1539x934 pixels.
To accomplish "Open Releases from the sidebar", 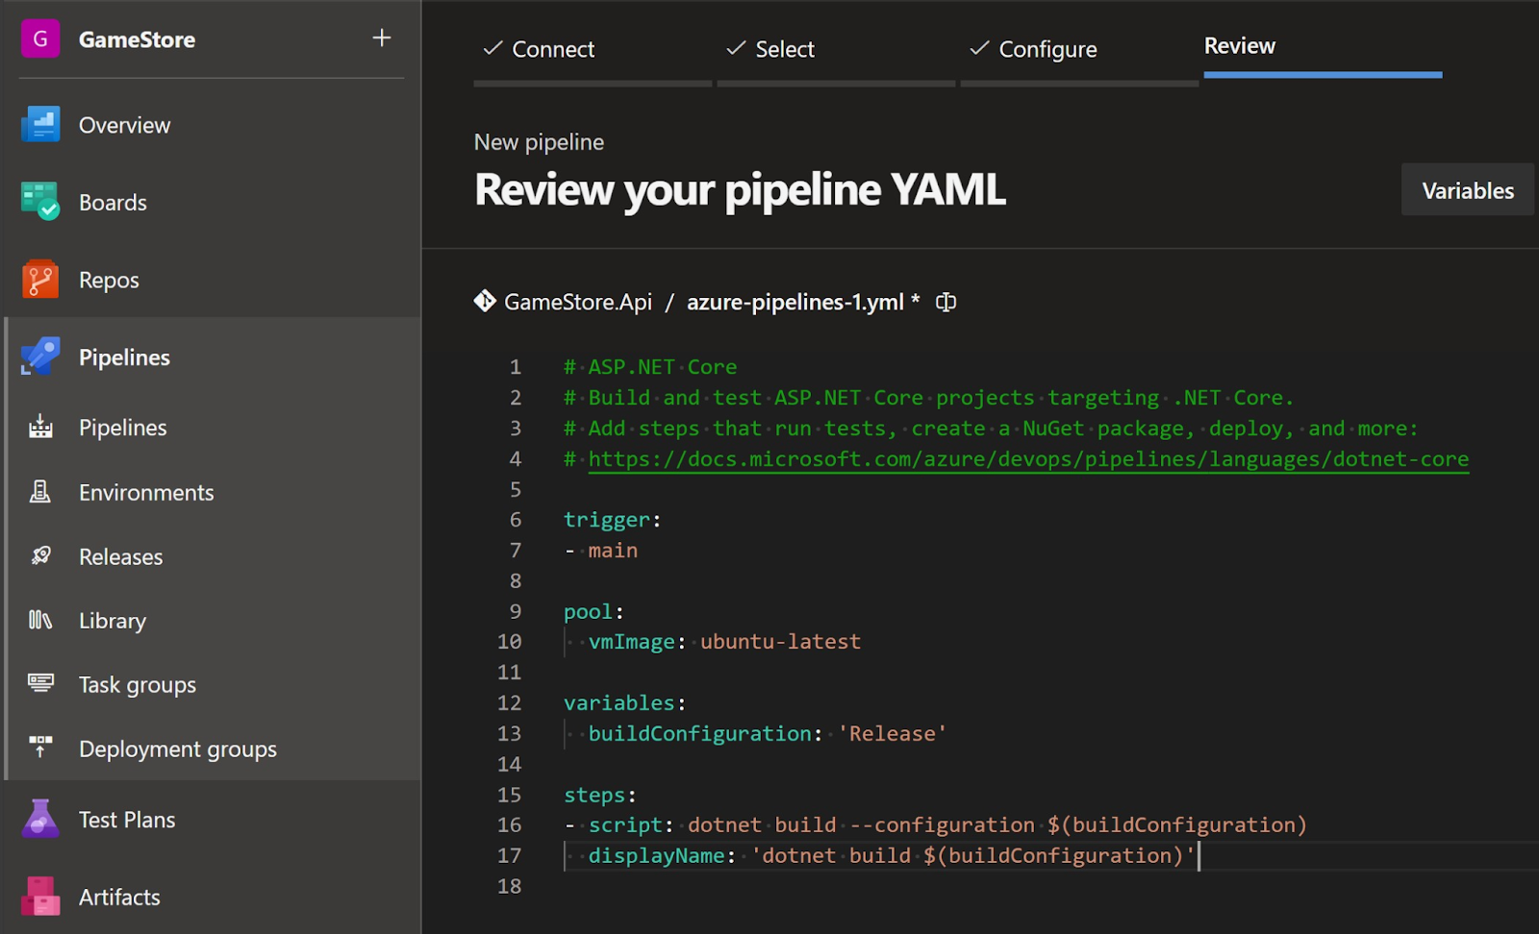I will tap(120, 556).
